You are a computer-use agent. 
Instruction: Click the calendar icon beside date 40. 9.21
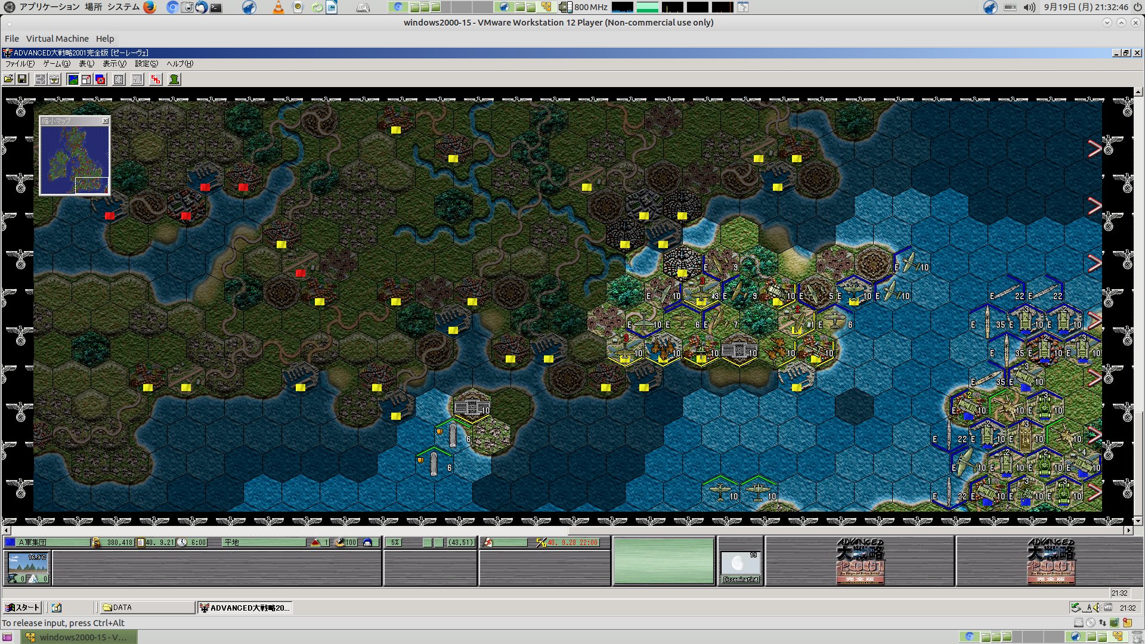[141, 543]
